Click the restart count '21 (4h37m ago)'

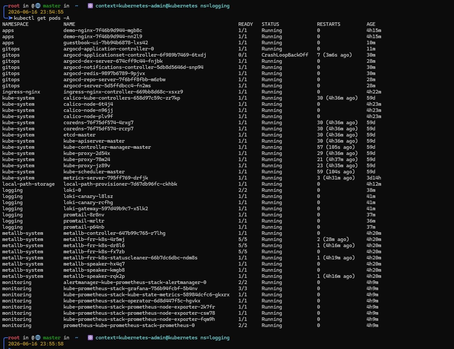coord(337,159)
